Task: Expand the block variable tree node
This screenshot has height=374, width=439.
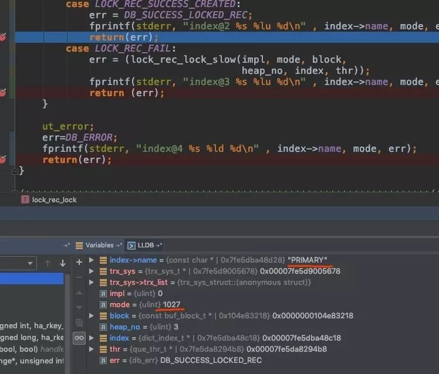Action: click(x=91, y=315)
